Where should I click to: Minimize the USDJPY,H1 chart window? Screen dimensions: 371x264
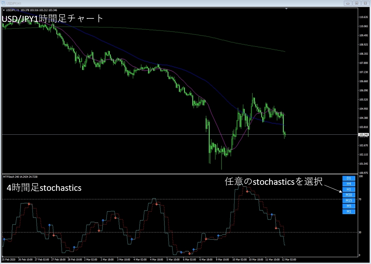(x=348, y=3)
